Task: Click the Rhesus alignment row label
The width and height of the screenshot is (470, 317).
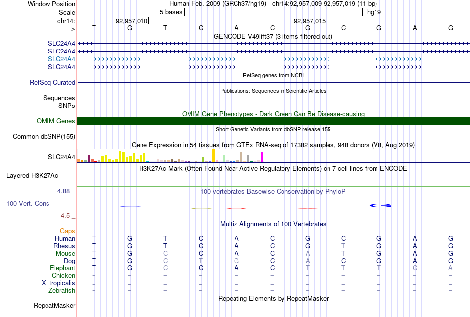Action: pos(64,246)
